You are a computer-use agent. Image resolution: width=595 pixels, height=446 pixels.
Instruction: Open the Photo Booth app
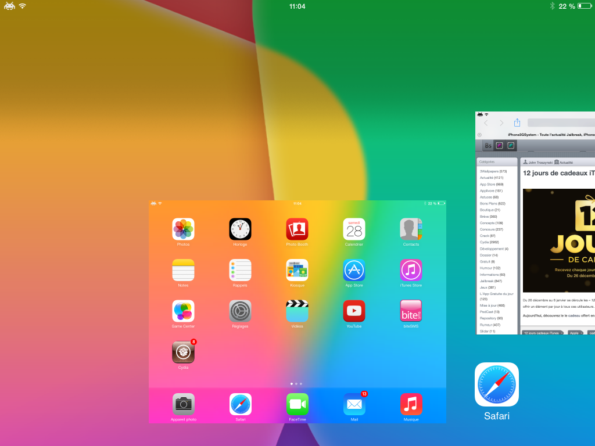297,229
